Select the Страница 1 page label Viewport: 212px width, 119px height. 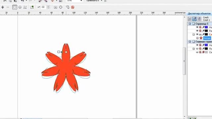[202, 24]
